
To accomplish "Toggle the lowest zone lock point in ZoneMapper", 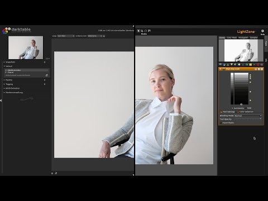I will [x=250, y=100].
